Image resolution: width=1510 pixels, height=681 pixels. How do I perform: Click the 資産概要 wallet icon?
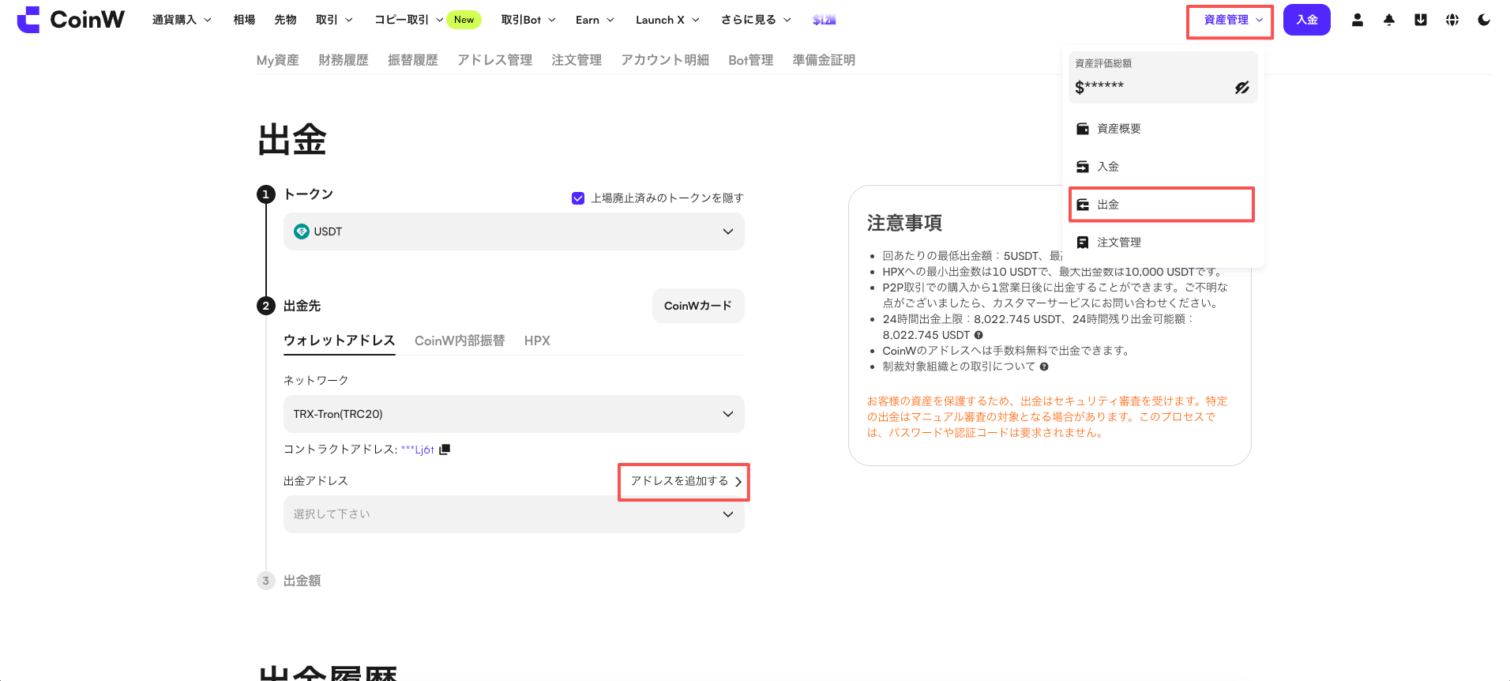pyautogui.click(x=1083, y=129)
